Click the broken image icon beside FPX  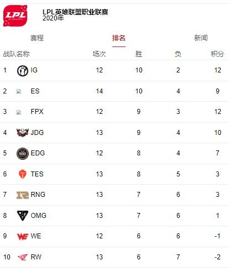pyautogui.click(x=19, y=112)
